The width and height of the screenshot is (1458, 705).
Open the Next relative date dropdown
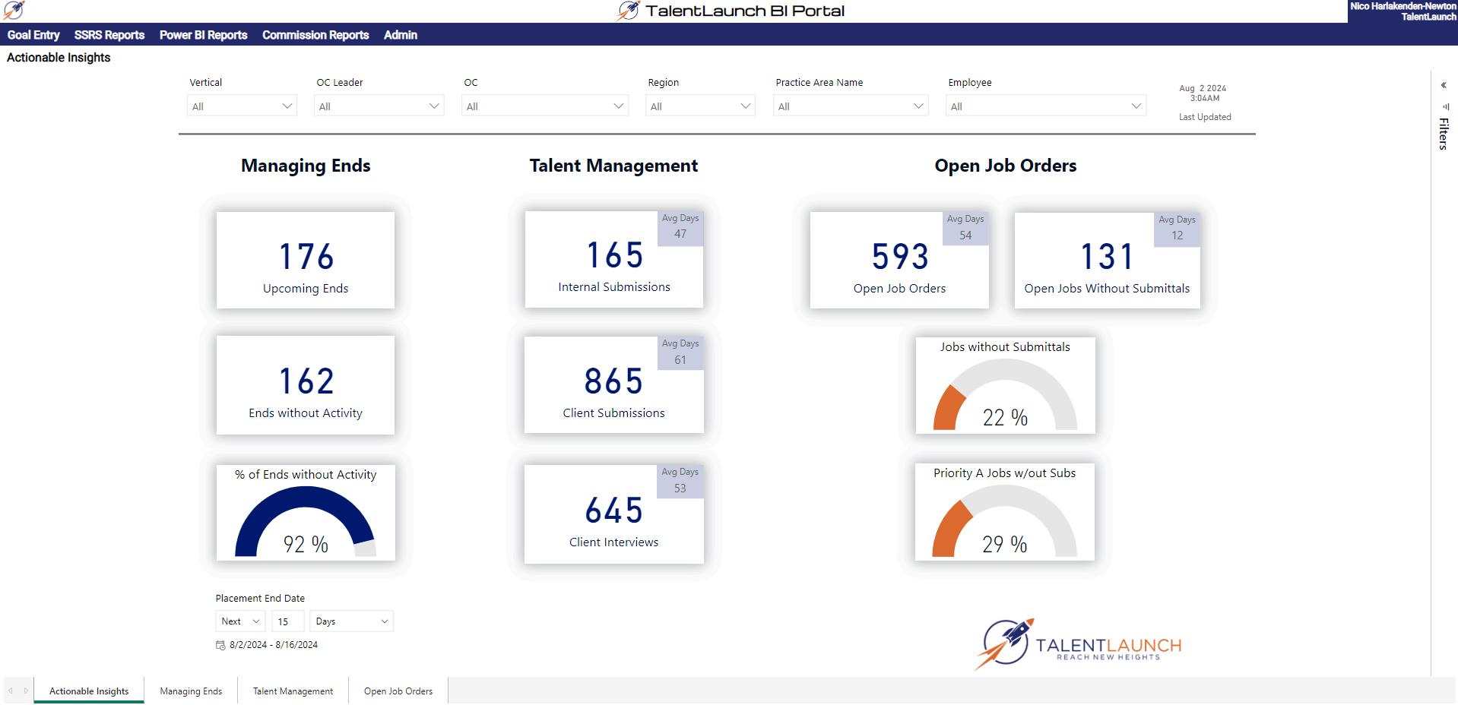tap(240, 621)
